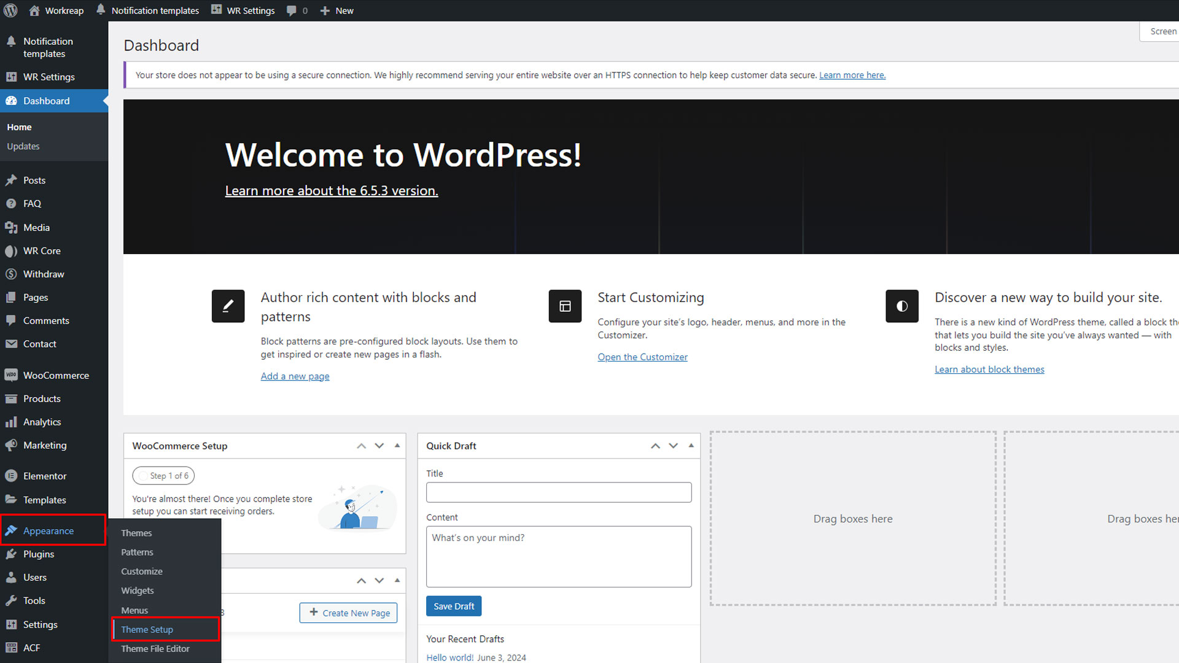Open WooCommerce from the sidebar icon
Image resolution: width=1179 pixels, height=663 pixels.
tap(11, 375)
